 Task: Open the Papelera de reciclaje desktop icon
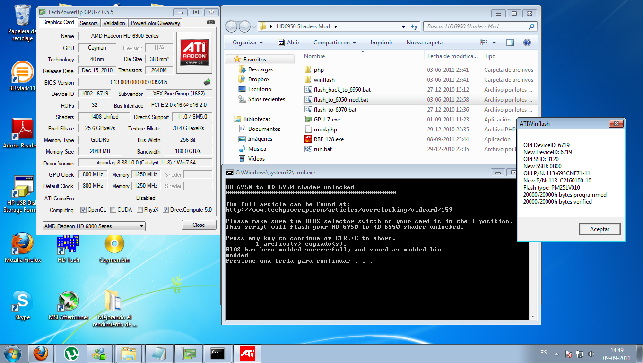point(23,23)
